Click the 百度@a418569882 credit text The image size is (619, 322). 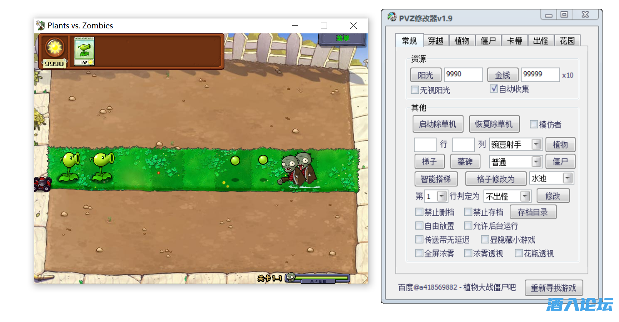point(457,287)
